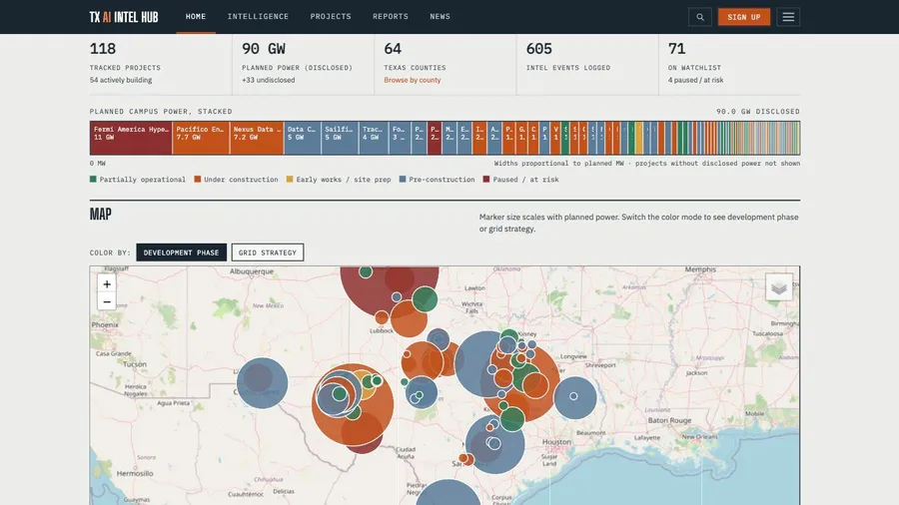Click the 90 GW Planned Power stat
Screen dimensions: 899x505
tap(264, 49)
